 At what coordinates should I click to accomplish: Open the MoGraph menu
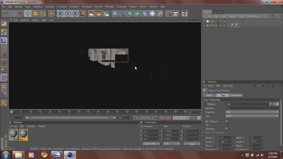[109, 7]
